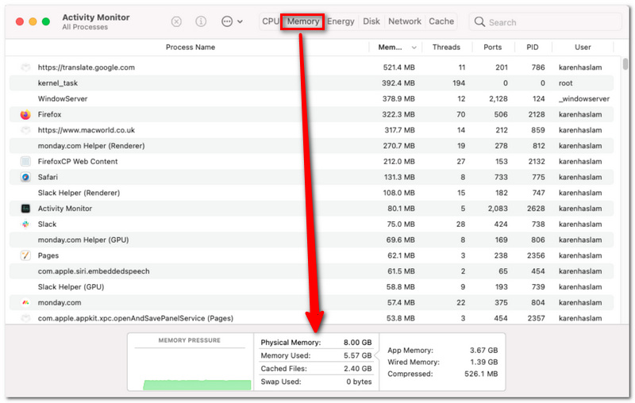This screenshot has width=635, height=403.
Task: Click the magnifier icon in search field
Action: point(479,22)
